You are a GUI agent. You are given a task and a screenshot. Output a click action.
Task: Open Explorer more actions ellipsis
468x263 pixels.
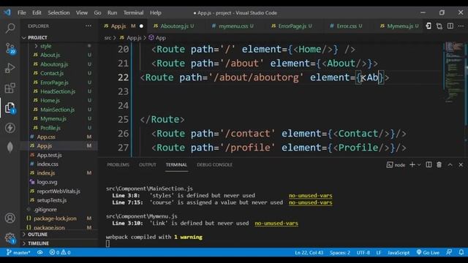pyautogui.click(x=88, y=26)
